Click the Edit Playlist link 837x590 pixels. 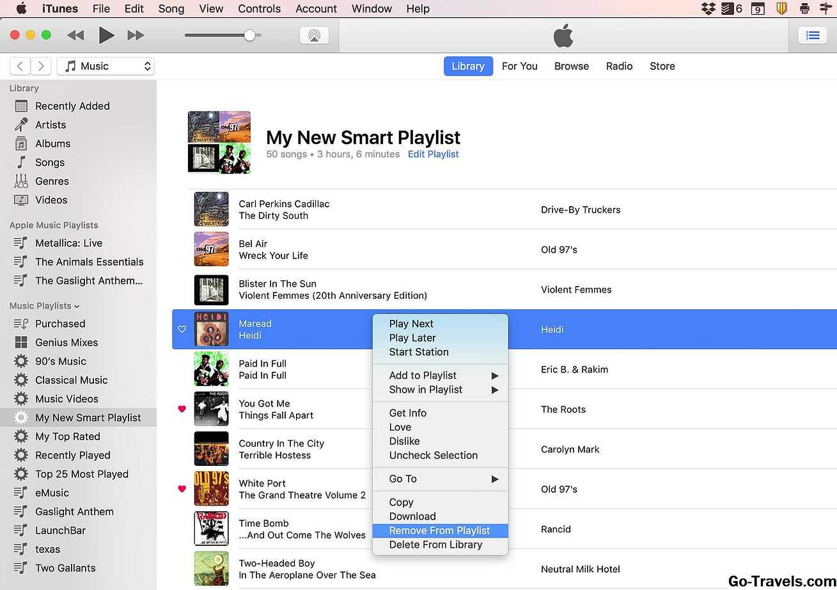click(434, 154)
